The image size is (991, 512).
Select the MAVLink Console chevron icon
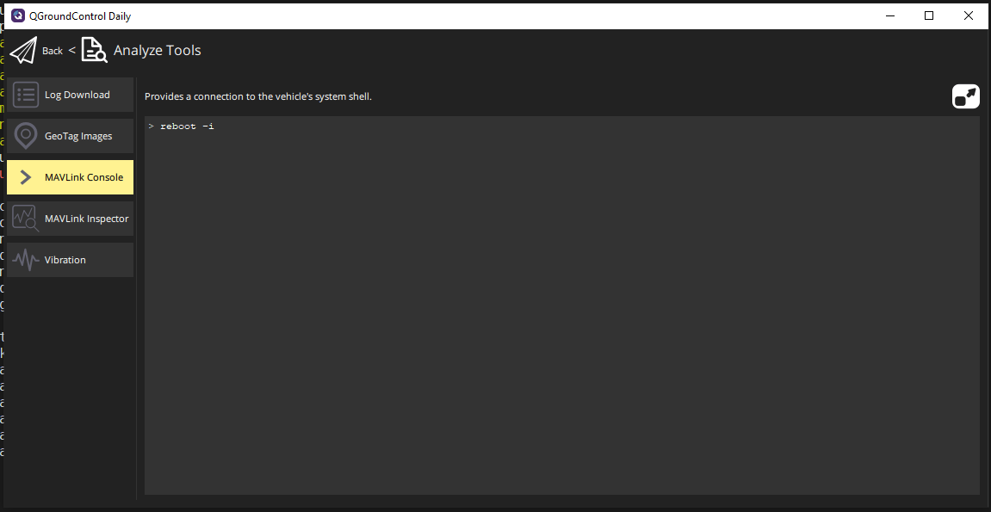25,176
